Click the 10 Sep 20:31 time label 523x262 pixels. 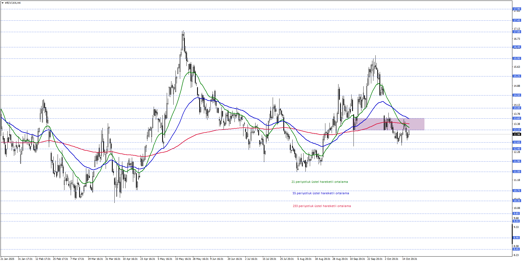click(357, 259)
